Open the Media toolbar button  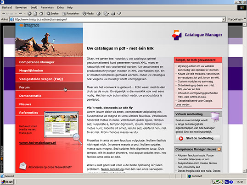tap(88, 14)
